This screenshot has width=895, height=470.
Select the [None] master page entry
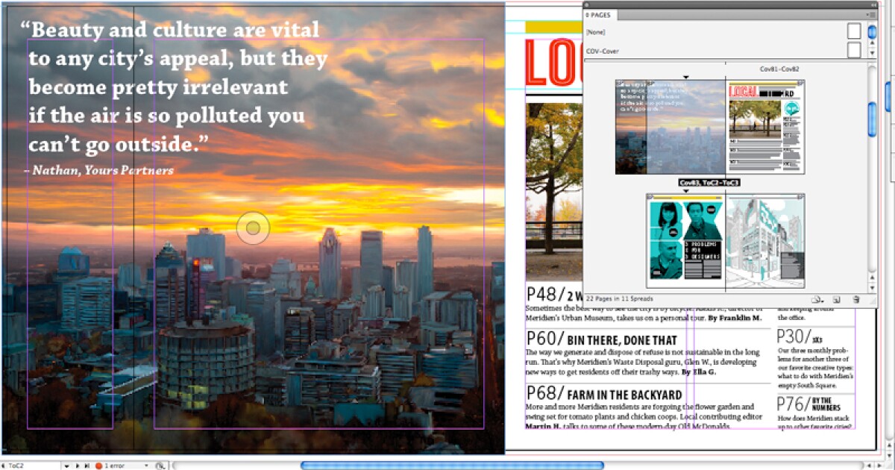tap(594, 32)
